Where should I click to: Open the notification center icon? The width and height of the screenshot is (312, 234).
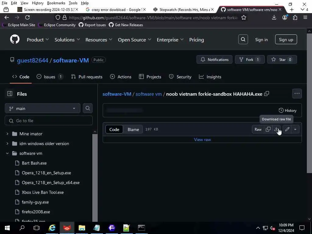(302, 228)
